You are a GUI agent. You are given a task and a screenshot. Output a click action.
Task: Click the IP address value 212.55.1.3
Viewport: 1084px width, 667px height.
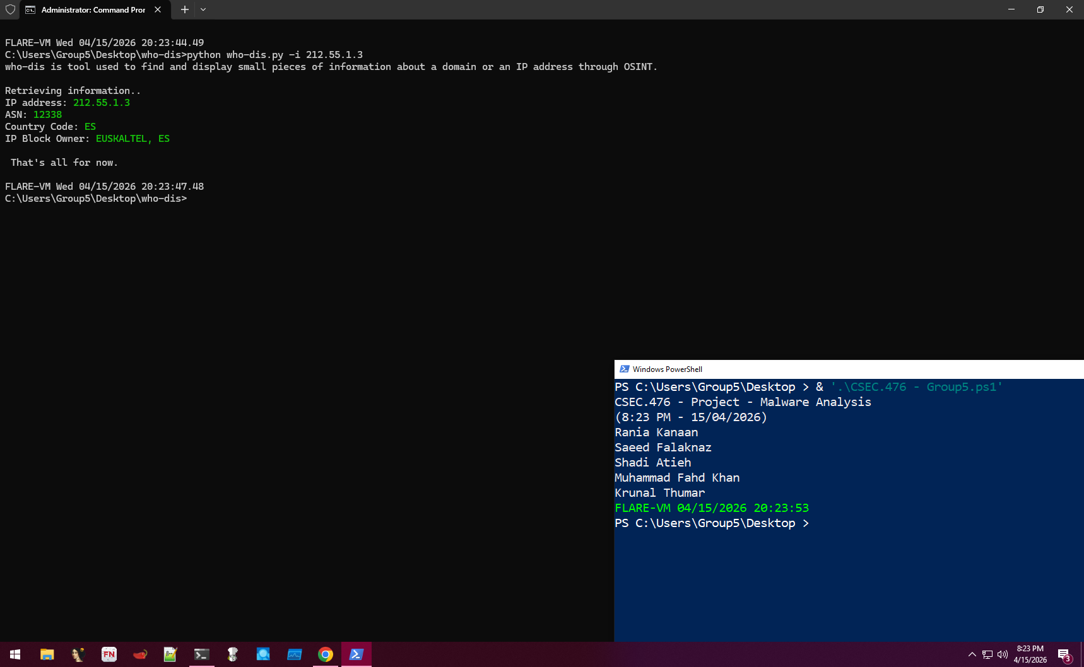pos(102,103)
